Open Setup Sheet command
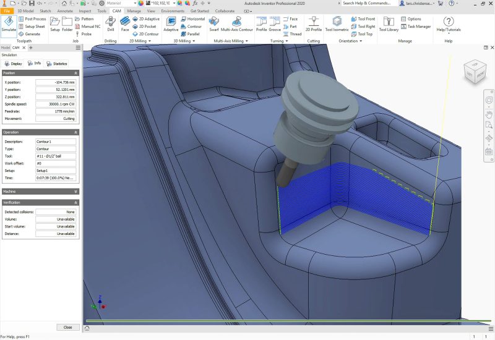Image resolution: width=495 pixels, height=340 pixels. click(x=32, y=27)
